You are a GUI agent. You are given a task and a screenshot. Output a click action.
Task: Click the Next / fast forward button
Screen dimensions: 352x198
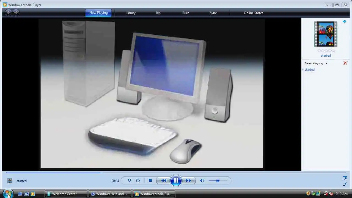pos(189,181)
